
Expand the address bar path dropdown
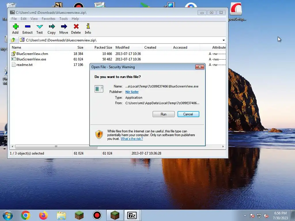coord(224,40)
